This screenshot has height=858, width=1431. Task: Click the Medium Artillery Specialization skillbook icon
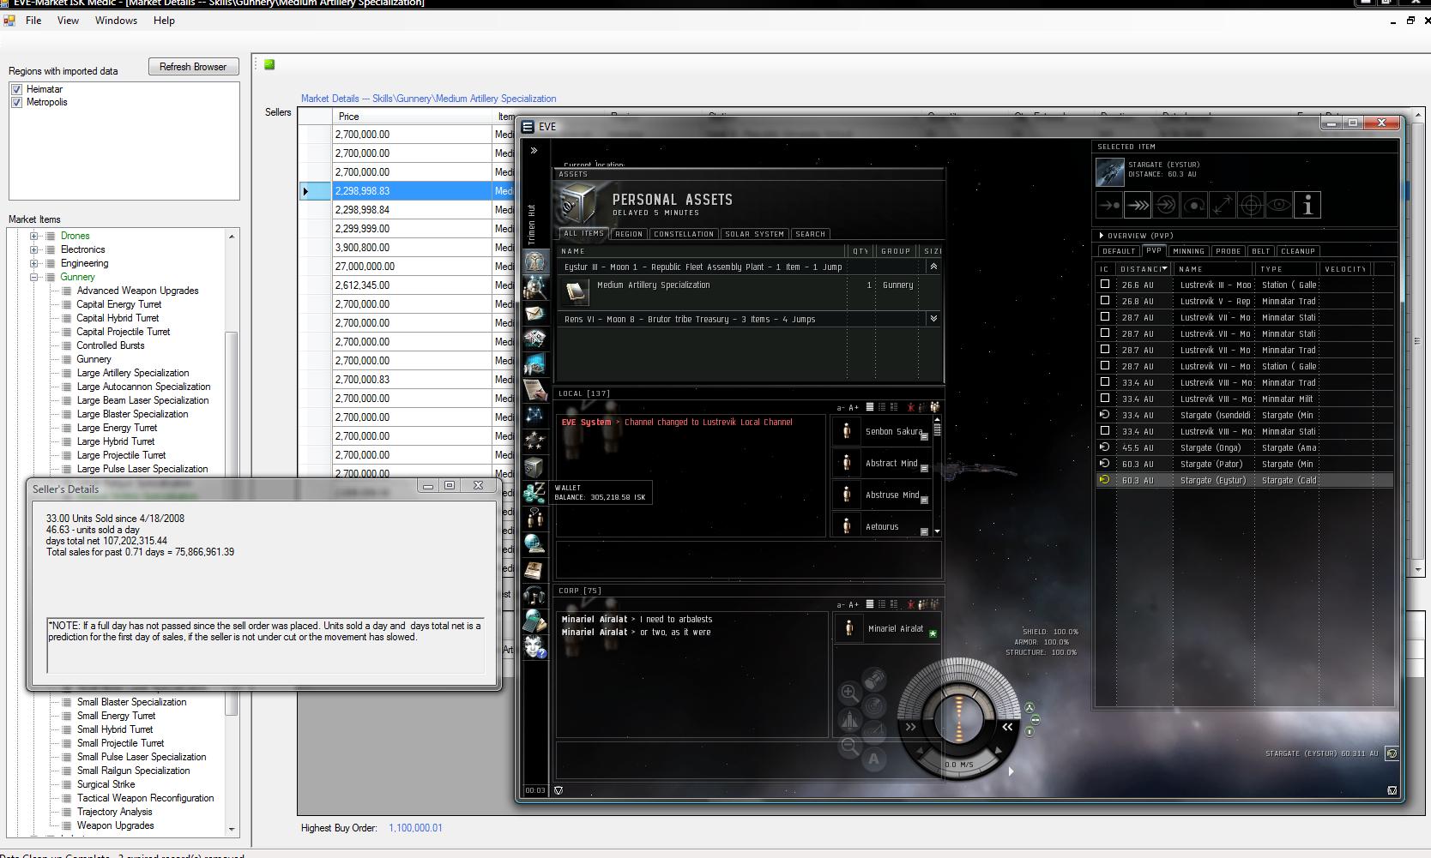[576, 292]
